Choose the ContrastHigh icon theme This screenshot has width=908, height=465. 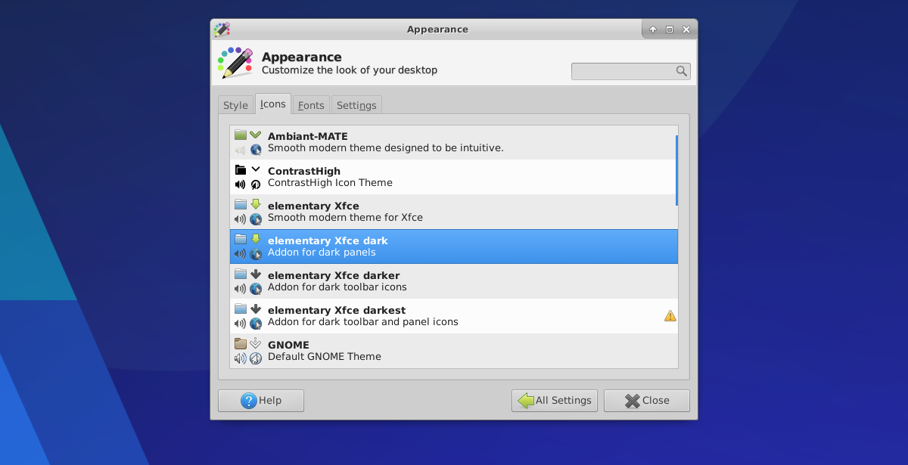[x=454, y=177]
